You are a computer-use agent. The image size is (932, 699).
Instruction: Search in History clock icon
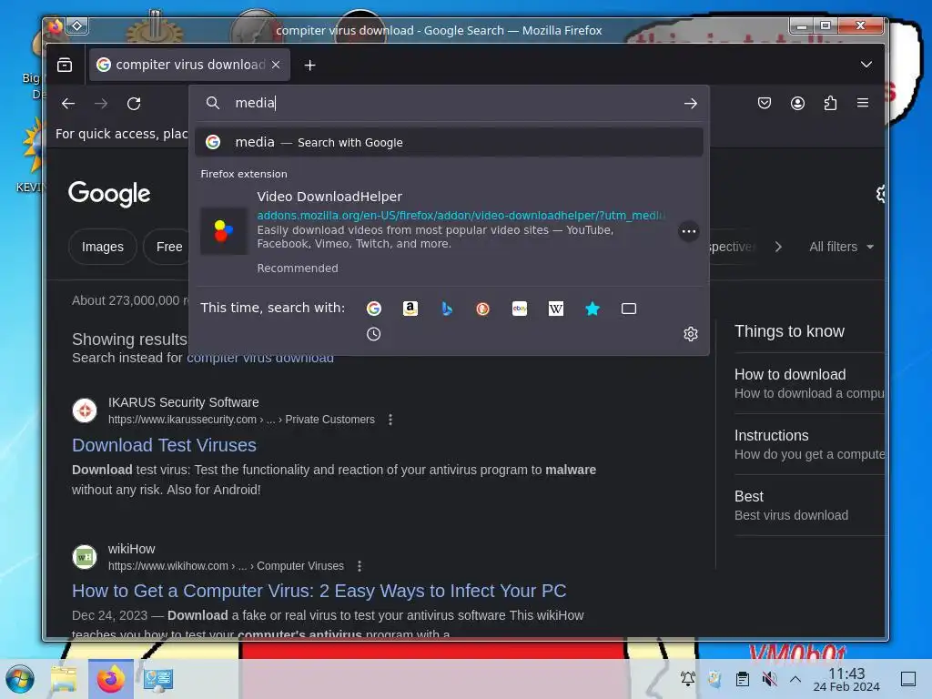373,334
